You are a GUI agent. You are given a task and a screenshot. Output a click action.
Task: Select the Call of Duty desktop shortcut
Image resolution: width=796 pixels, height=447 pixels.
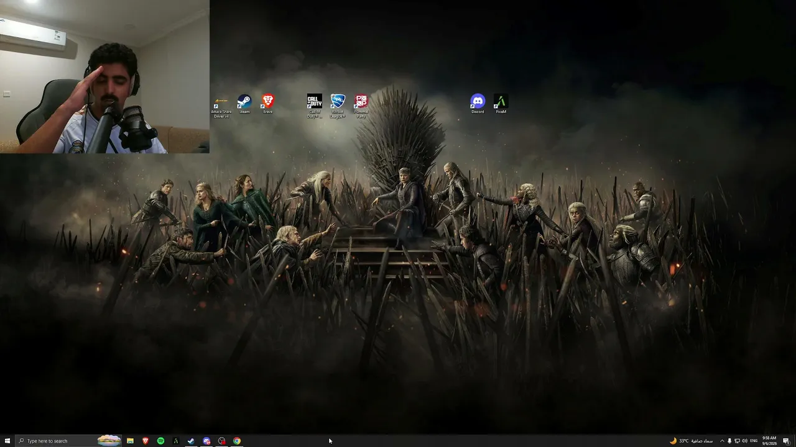tap(315, 106)
